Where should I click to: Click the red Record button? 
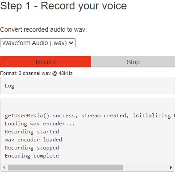[x=46, y=62]
